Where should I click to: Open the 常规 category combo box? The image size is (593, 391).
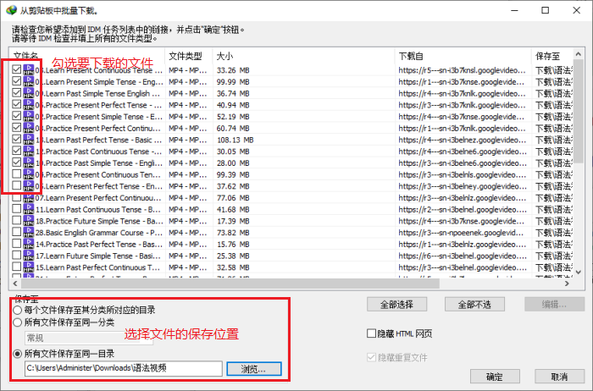tap(89, 338)
